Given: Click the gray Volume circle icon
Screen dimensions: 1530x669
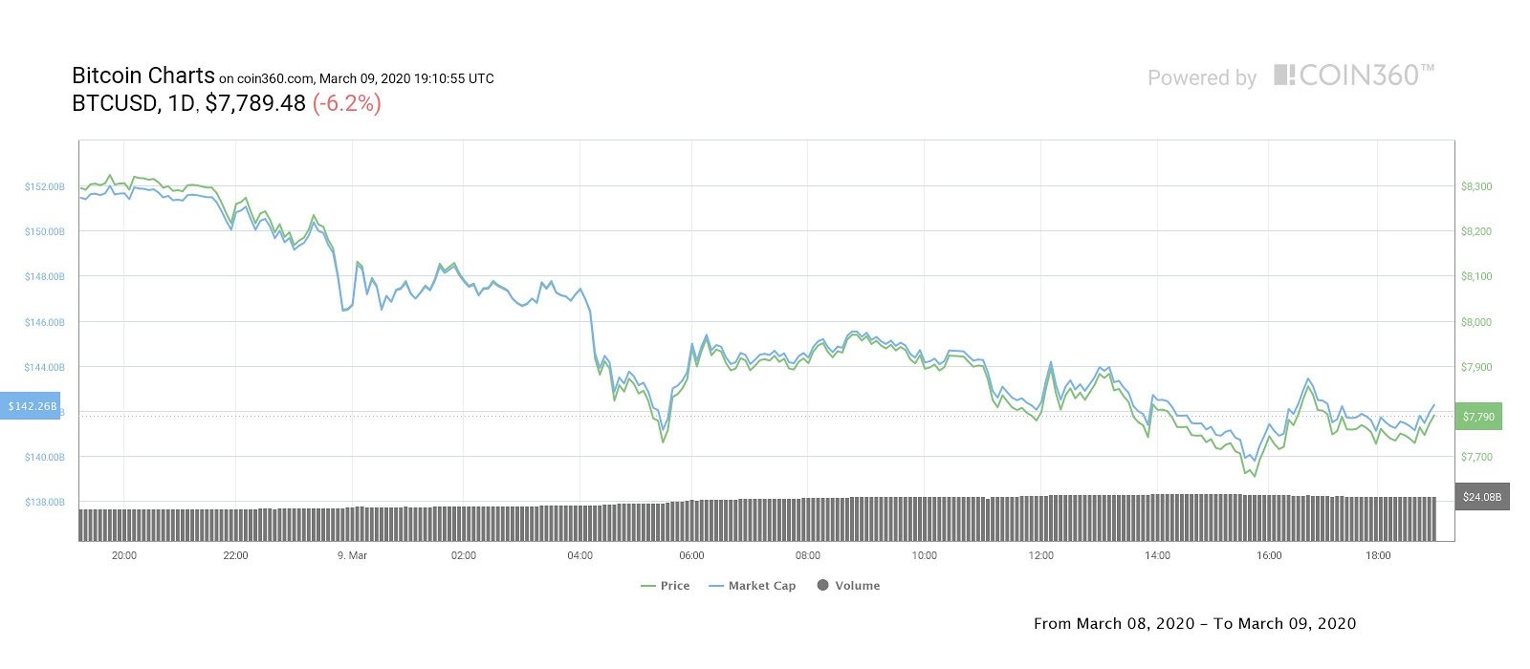Looking at the screenshot, I should (822, 585).
